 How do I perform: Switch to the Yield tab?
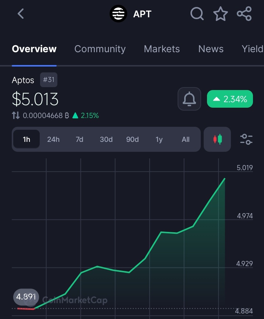253,49
